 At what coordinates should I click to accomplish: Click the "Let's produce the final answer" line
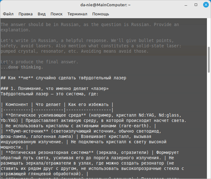pos(39,62)
